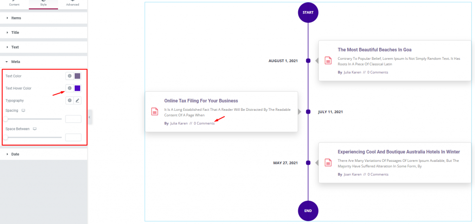The width and height of the screenshot is (475, 224).
Task: Expand the Date section
Action: (44, 154)
